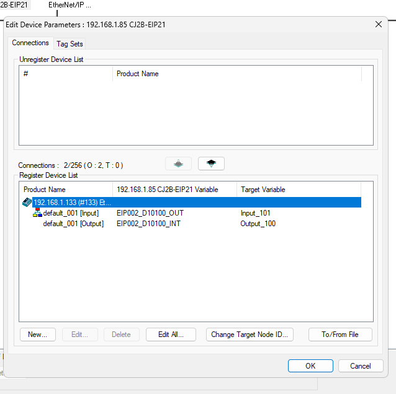Screen dimensions: 396x394
Task: Click the down arrow register device button
Action: tap(211, 164)
